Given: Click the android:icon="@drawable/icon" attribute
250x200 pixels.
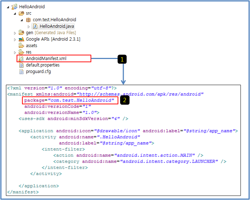Looking at the screenshot, I should [x=98, y=131].
